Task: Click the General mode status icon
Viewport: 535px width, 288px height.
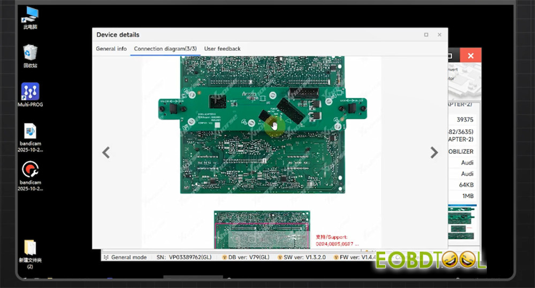Action: 106,258
